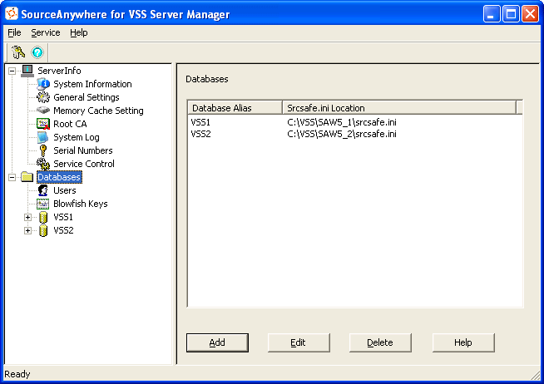Click the General Settings gear icon
The image size is (544, 384).
43,97
